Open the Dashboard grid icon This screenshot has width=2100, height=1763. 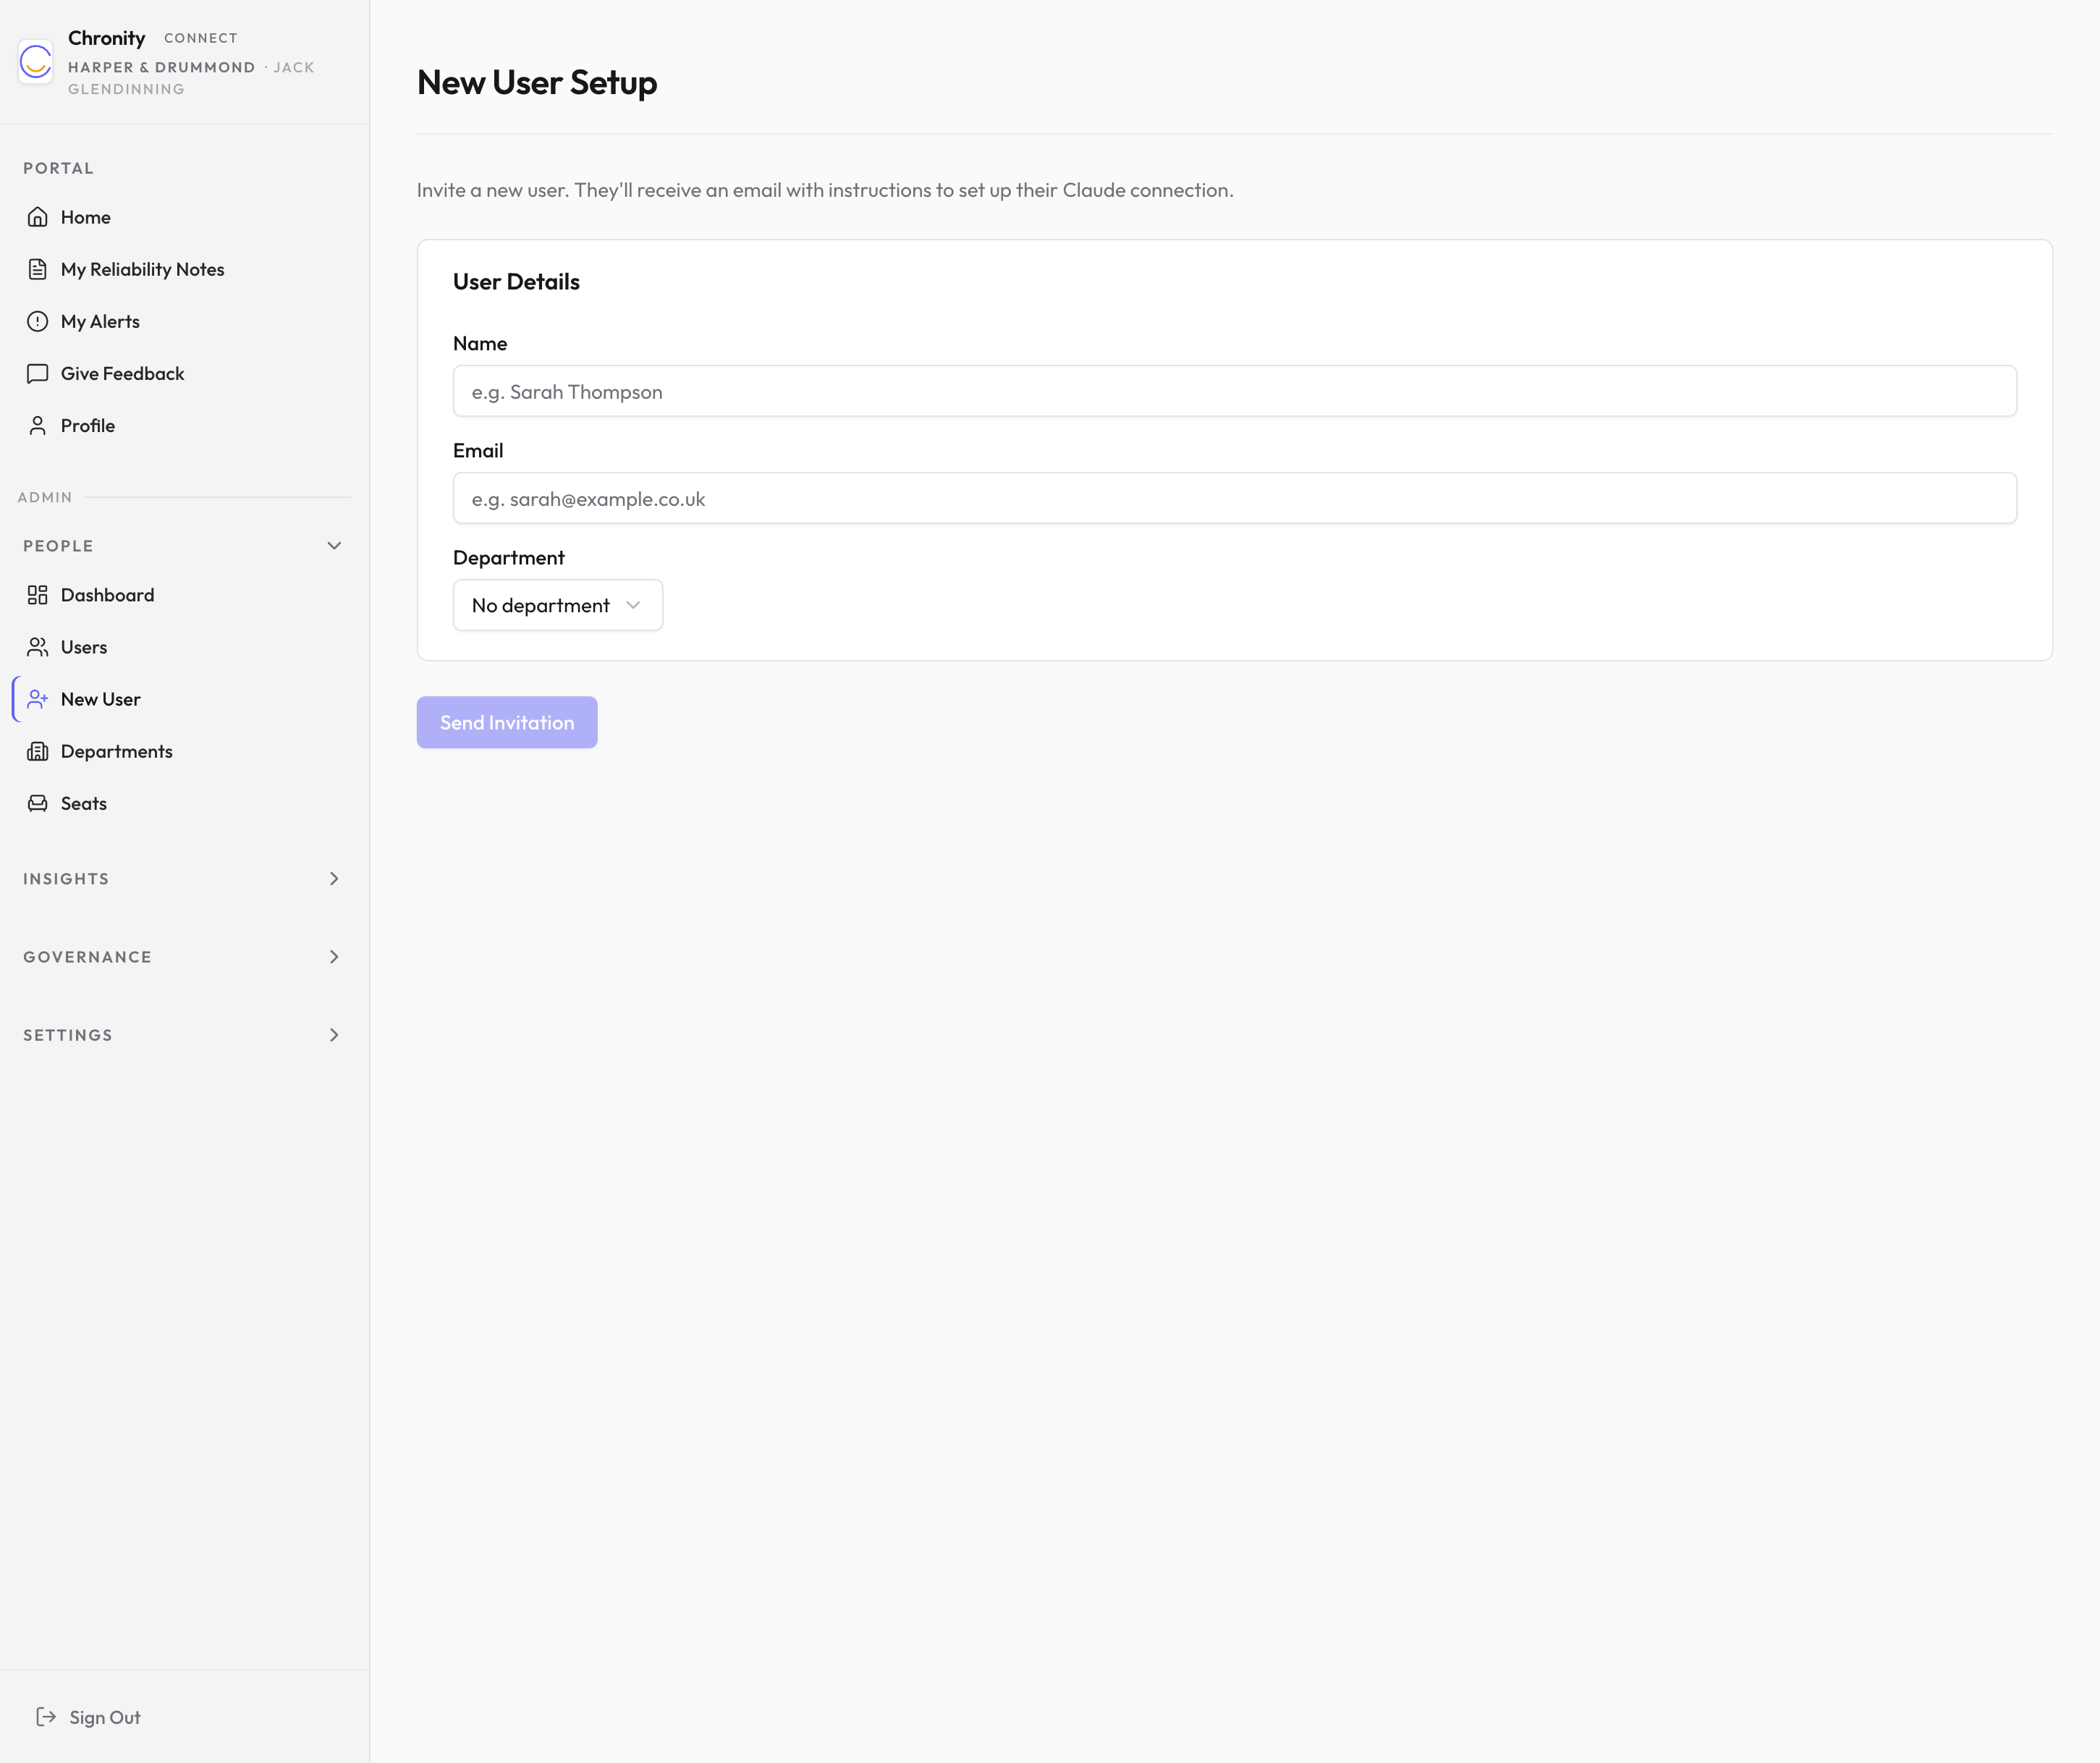tap(37, 594)
